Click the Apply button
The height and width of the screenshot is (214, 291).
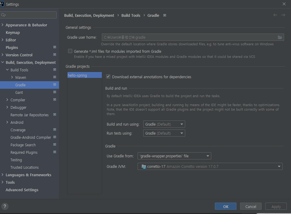(x=276, y=207)
